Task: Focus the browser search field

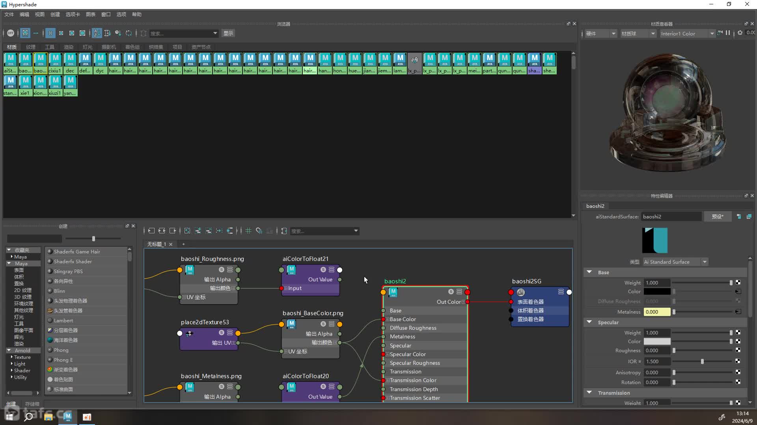Action: 181,33
